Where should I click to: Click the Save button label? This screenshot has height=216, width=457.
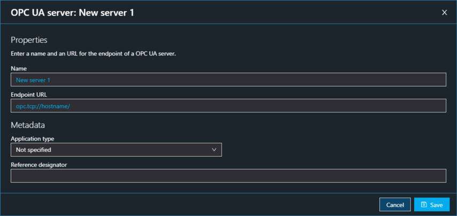[436, 205]
